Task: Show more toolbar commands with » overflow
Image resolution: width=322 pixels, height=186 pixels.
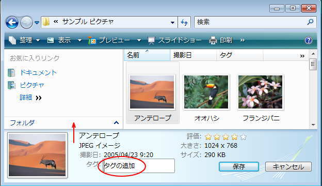Action: coord(243,40)
